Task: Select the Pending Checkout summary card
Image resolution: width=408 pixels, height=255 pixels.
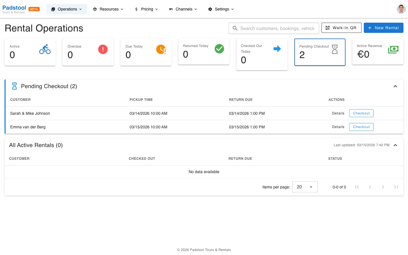Action: click(x=320, y=52)
